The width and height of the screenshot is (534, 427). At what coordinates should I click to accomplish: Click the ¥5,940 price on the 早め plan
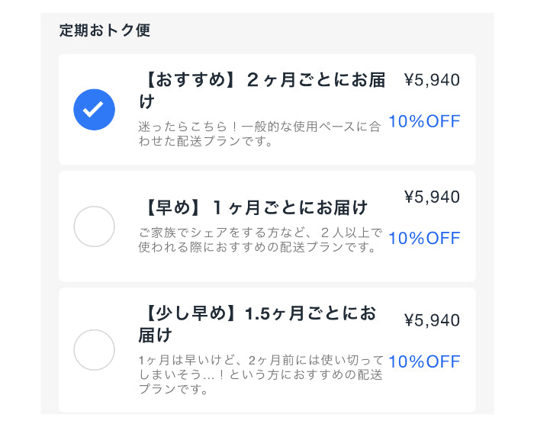[432, 197]
